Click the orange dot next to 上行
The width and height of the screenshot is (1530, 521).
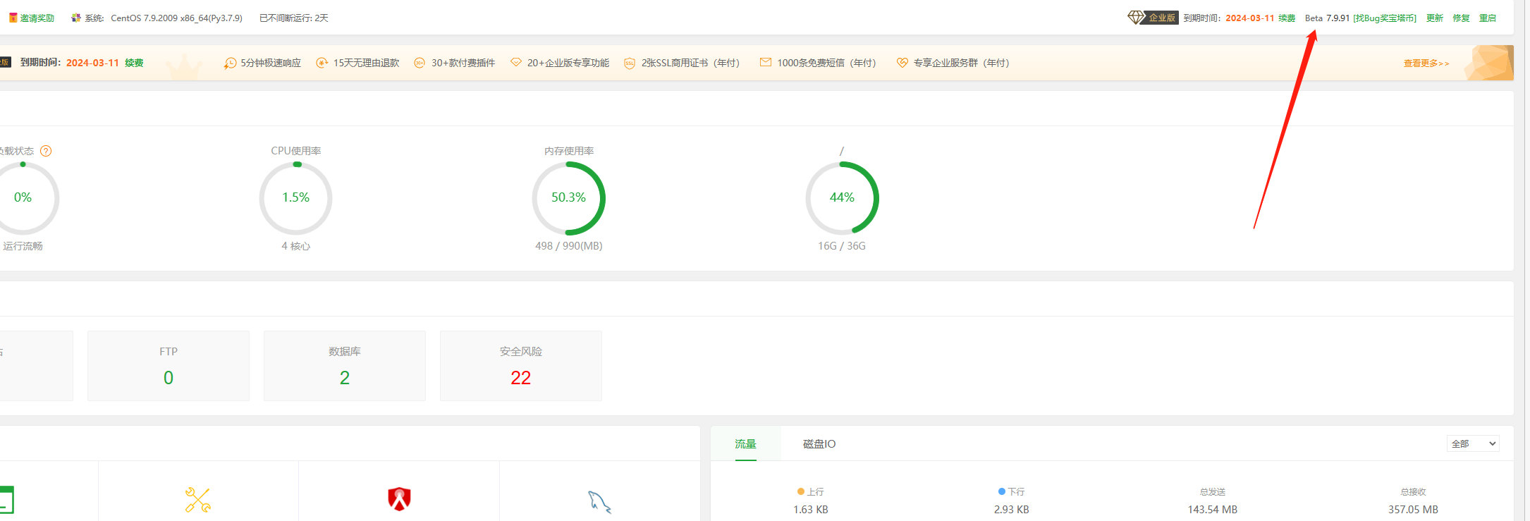(x=801, y=491)
